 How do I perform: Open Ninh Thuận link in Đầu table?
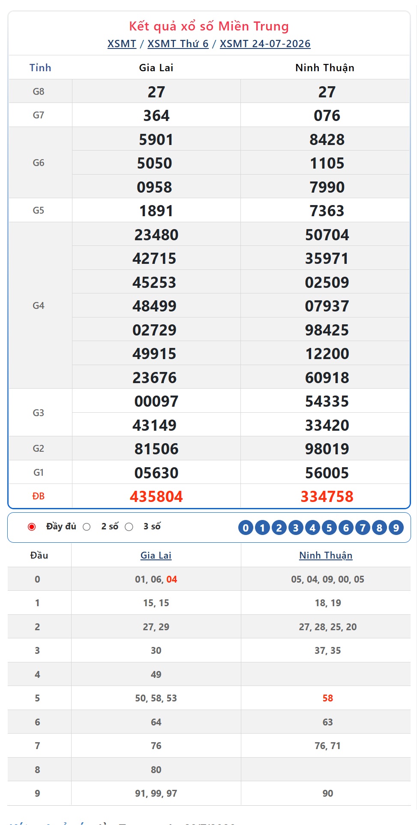point(326,555)
